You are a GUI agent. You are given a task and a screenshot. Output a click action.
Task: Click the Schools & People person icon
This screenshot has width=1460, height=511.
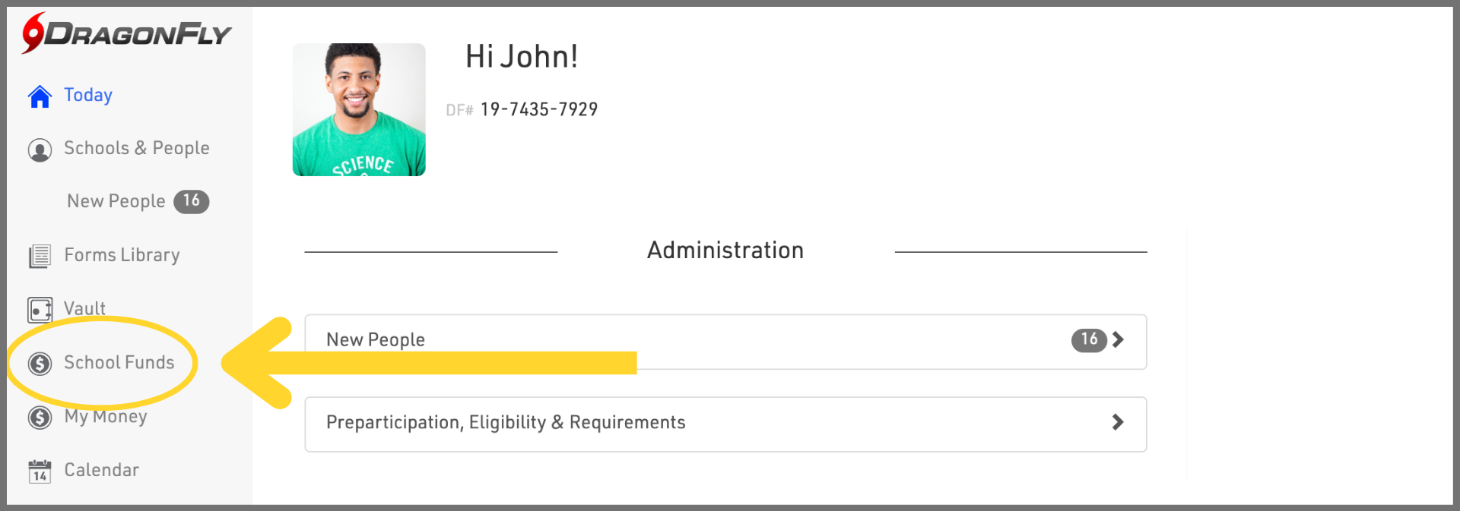point(40,150)
